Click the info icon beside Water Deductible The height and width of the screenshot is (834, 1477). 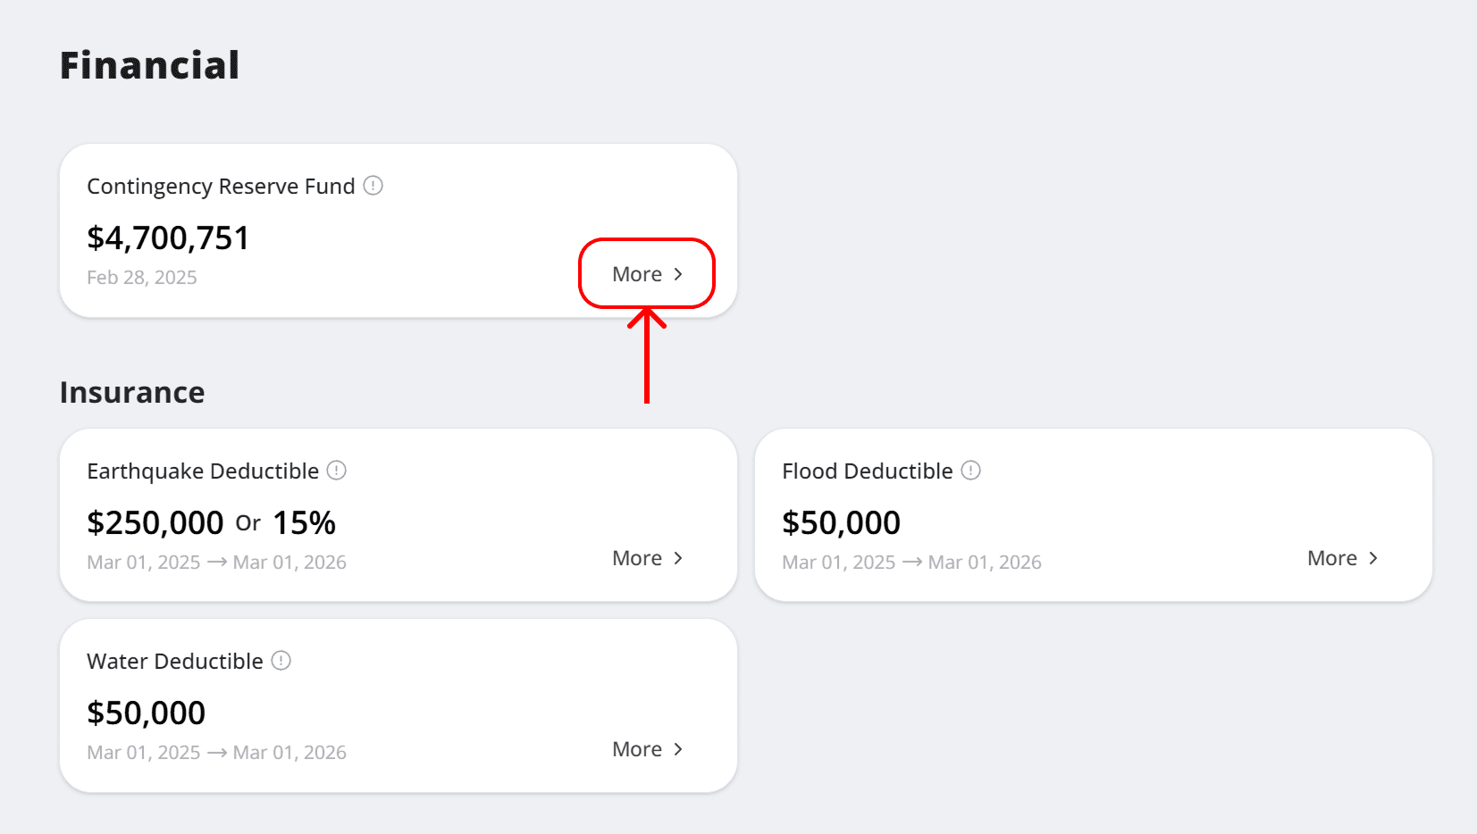pos(280,661)
